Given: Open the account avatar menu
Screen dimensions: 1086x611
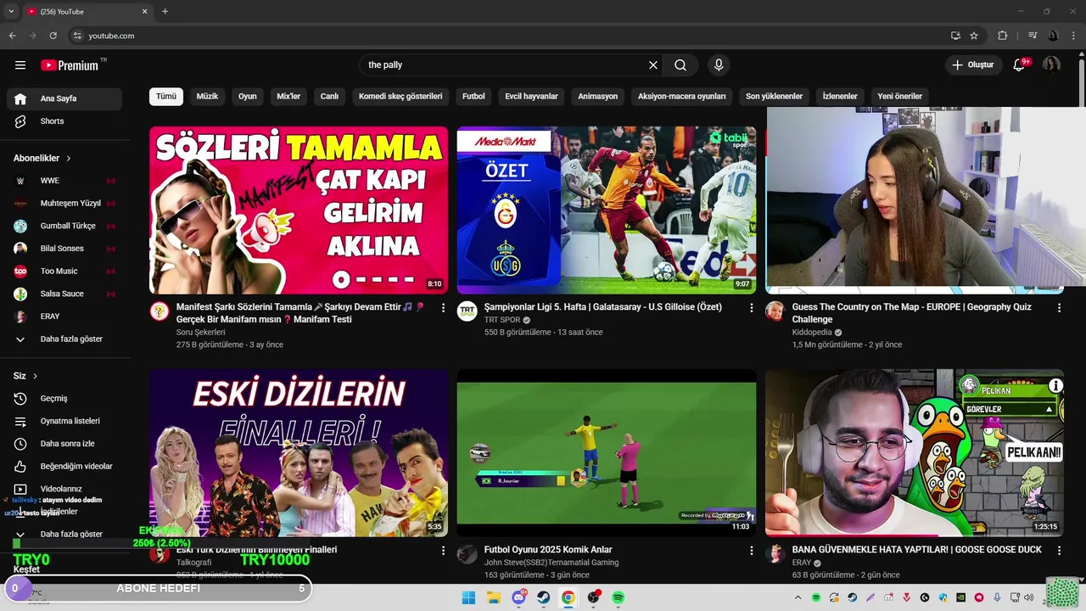Looking at the screenshot, I should tap(1051, 65).
